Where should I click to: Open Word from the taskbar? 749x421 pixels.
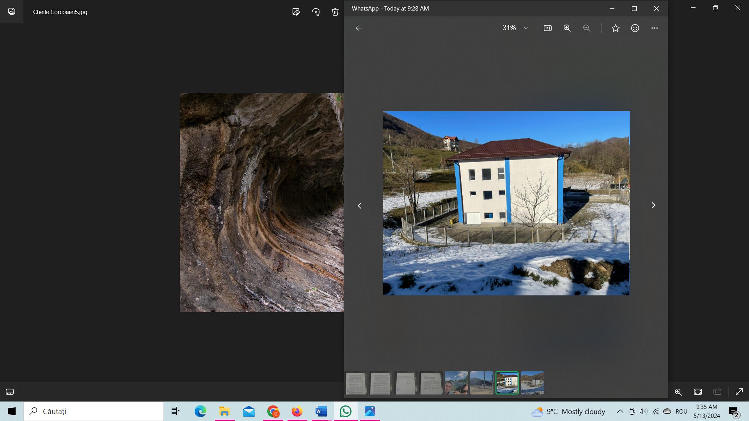click(x=321, y=411)
